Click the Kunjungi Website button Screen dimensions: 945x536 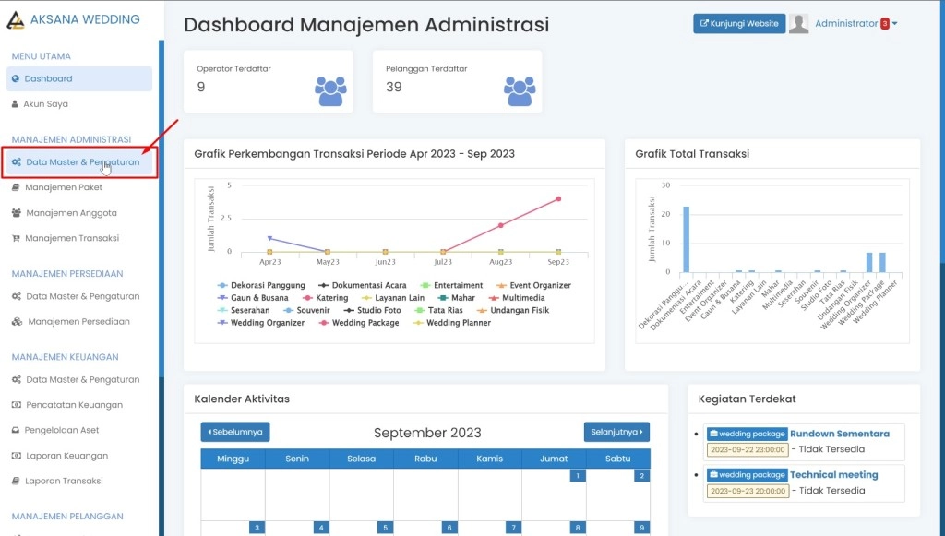click(738, 24)
